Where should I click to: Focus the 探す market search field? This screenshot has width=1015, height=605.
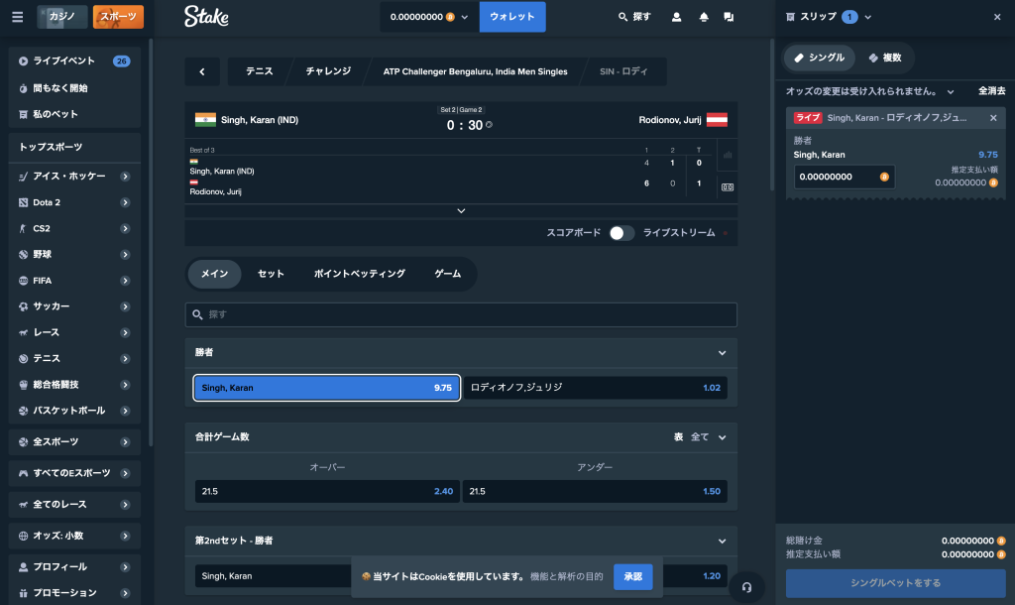coord(461,314)
